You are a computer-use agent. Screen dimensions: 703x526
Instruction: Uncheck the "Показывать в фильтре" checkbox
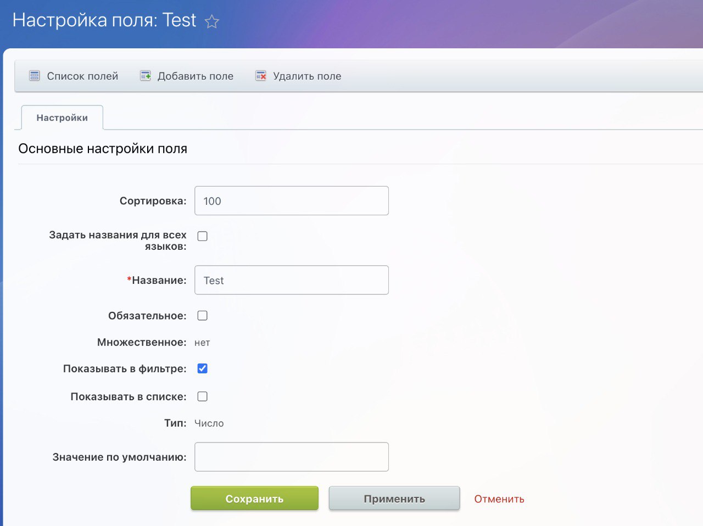203,368
